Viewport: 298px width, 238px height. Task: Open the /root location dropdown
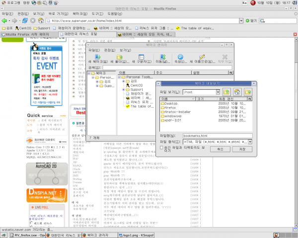point(218,92)
